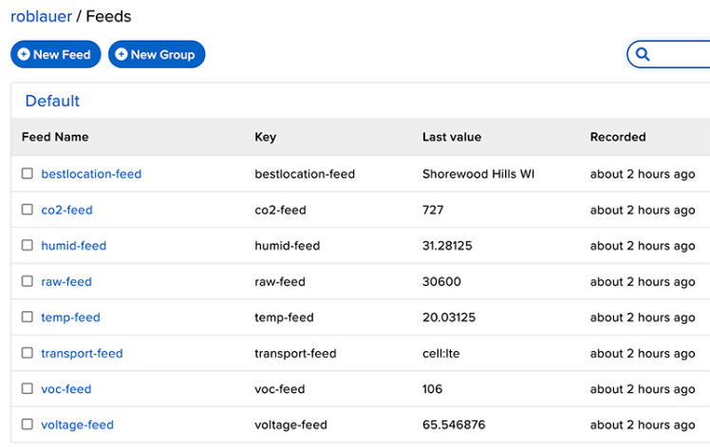Tick the co2-feed checkbox
The image size is (710, 447).
28,210
